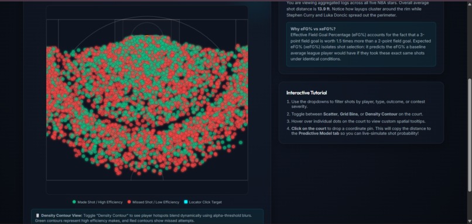472x224 pixels.
Task: Click the 'Green contours represent high efficiency' line
Action: (115, 220)
